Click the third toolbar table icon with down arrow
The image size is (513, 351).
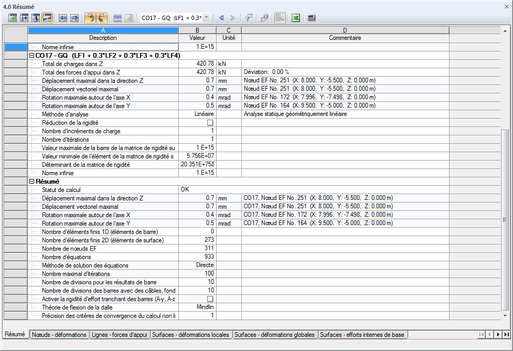(36, 18)
